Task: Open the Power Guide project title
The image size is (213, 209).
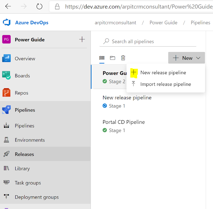Action: [30, 40]
